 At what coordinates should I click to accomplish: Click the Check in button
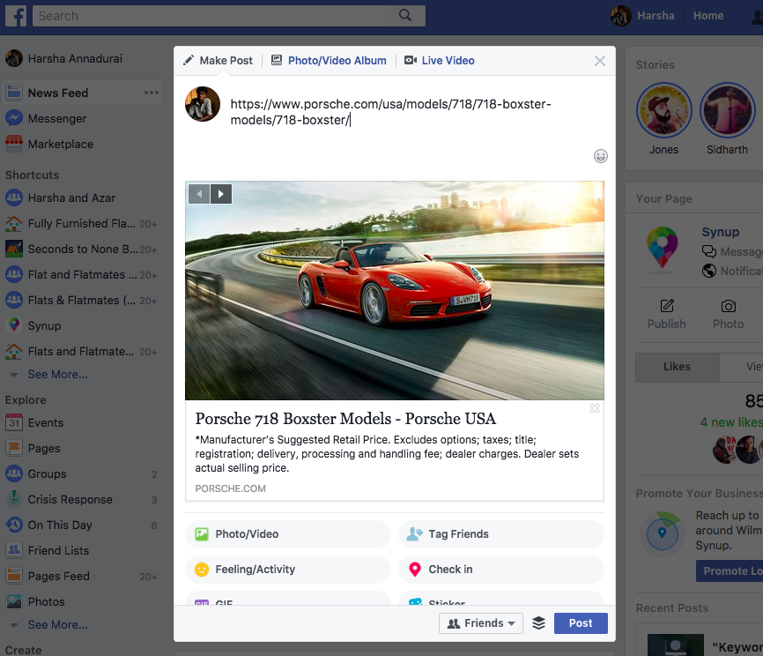[500, 570]
